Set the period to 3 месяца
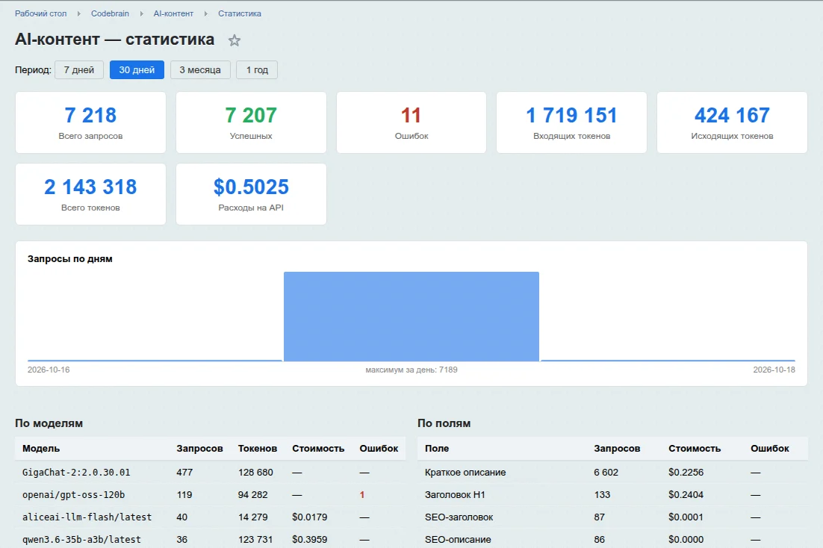Viewport: 823px width, 548px height. 200,70
